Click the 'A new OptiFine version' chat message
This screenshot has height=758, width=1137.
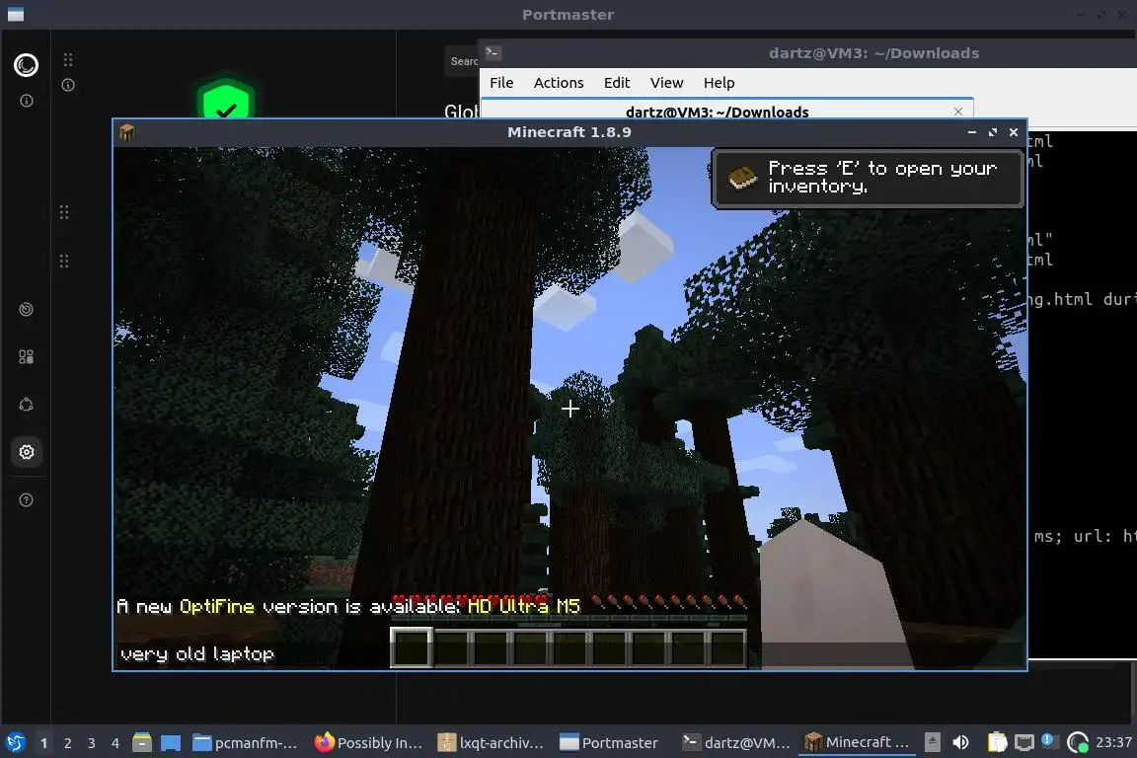click(348, 606)
